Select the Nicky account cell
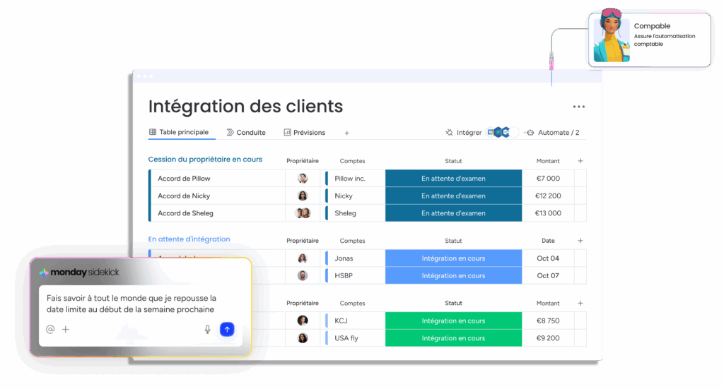The width and height of the screenshot is (724, 389). [x=355, y=196]
